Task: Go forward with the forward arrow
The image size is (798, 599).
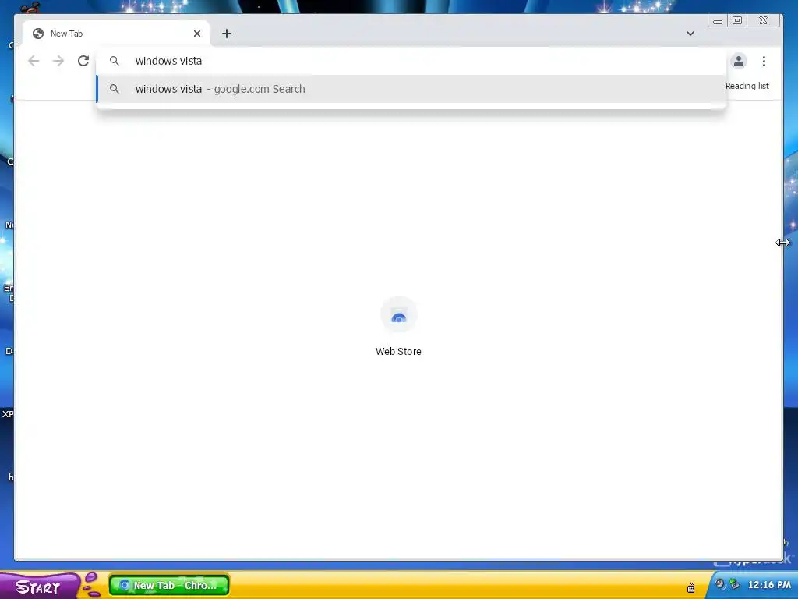Action: (58, 61)
